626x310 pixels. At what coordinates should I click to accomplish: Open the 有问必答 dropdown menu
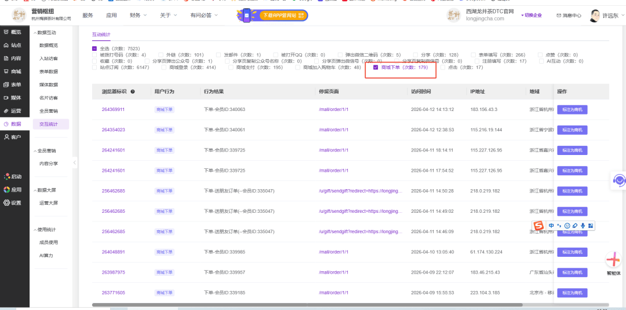click(x=204, y=16)
